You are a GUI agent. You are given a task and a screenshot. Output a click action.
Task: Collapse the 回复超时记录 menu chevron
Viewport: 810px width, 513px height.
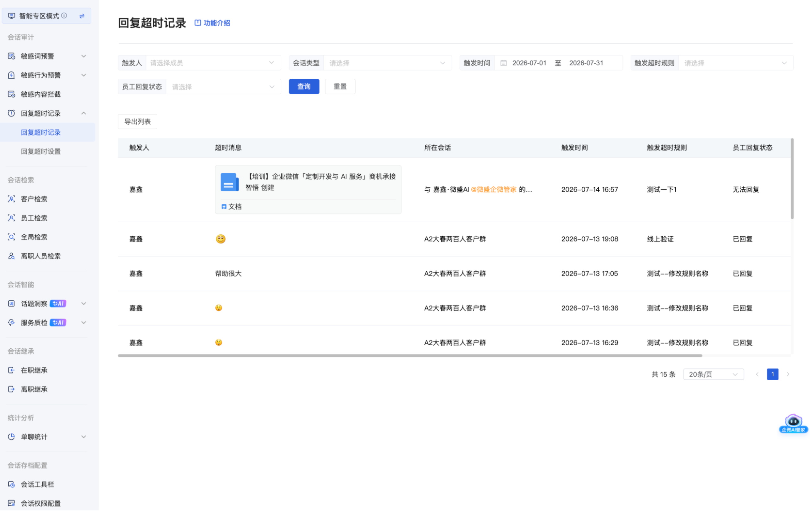(x=84, y=113)
